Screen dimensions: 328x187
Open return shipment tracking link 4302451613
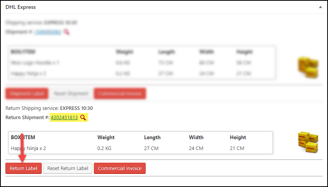(x=64, y=118)
